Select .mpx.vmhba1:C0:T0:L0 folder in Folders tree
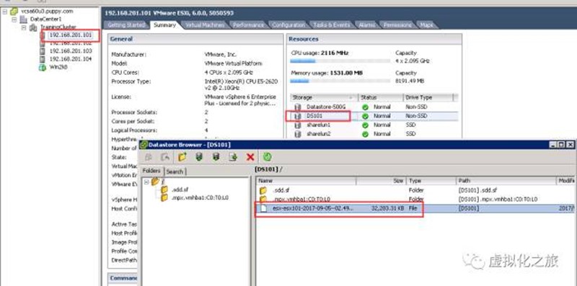The height and width of the screenshot is (286, 577). (x=200, y=198)
